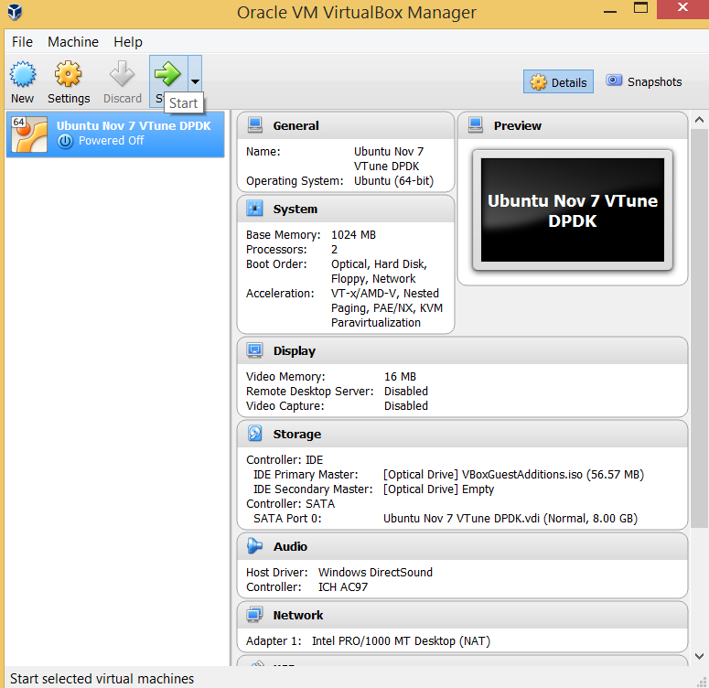Click the details scrollbar down arrow
709x688 pixels.
[x=699, y=656]
